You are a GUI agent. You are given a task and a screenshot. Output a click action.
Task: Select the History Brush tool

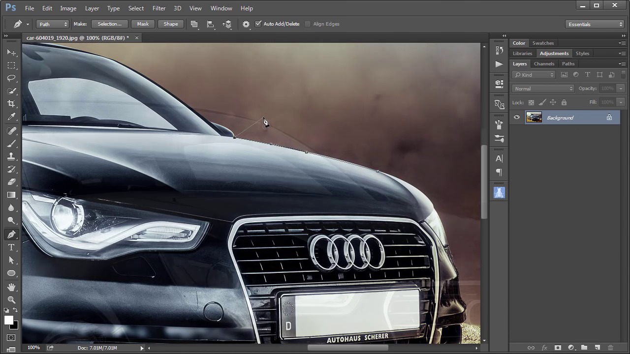point(11,169)
